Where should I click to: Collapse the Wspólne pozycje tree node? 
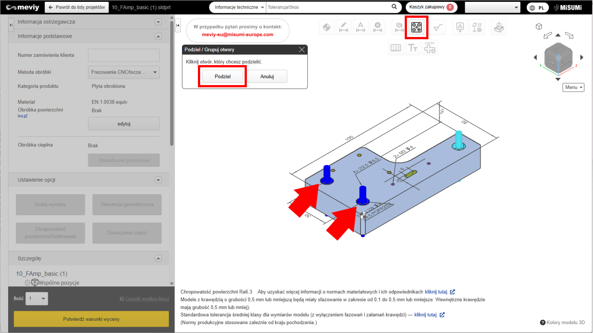[x=27, y=283]
